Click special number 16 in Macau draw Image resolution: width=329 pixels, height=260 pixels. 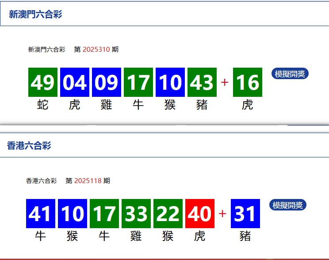tap(248, 82)
